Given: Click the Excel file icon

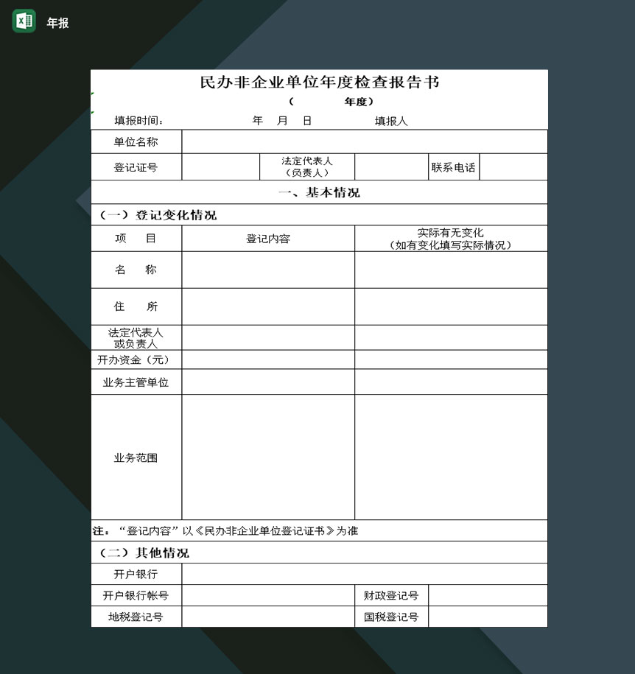Looking at the screenshot, I should click(24, 21).
